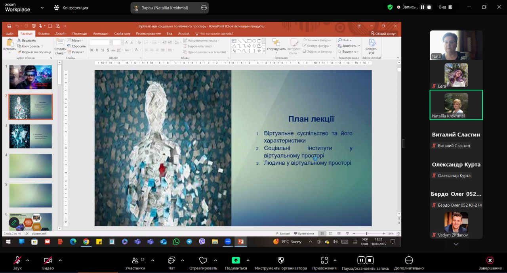
Task: Click Telegram icon in Windows taskbar
Action: point(189,241)
